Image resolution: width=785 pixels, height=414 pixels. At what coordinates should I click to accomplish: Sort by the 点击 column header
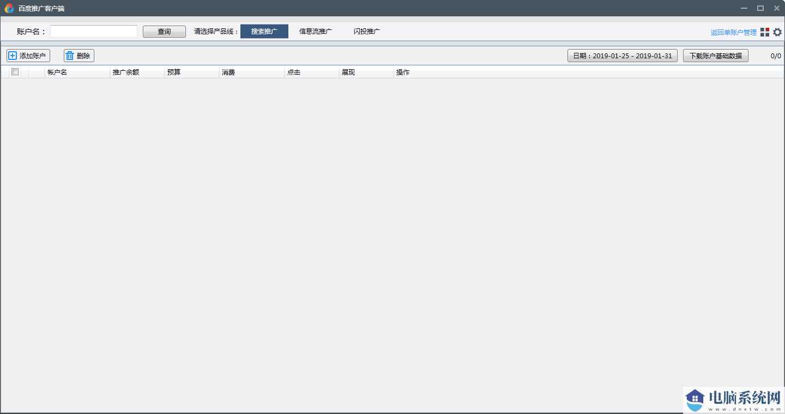tap(312, 72)
